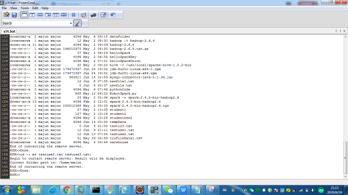The height and width of the screenshot is (195, 348).
Task: Select the one-left two-right panes layout
Action: click(48, 15)
